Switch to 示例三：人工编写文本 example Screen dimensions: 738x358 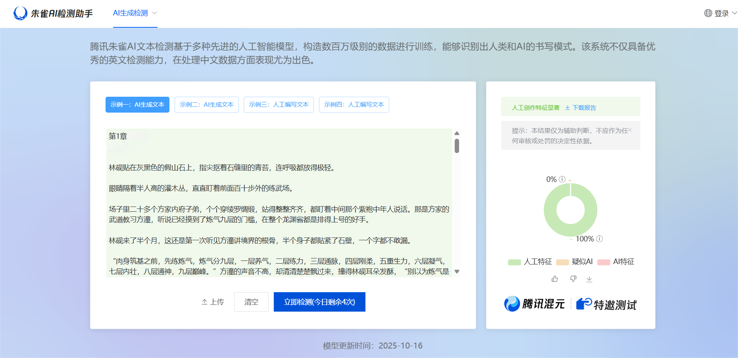point(279,104)
